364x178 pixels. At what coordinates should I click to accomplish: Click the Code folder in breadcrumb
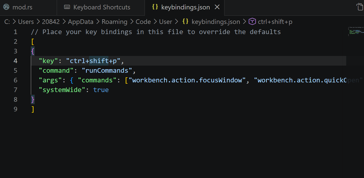pyautogui.click(x=143, y=22)
